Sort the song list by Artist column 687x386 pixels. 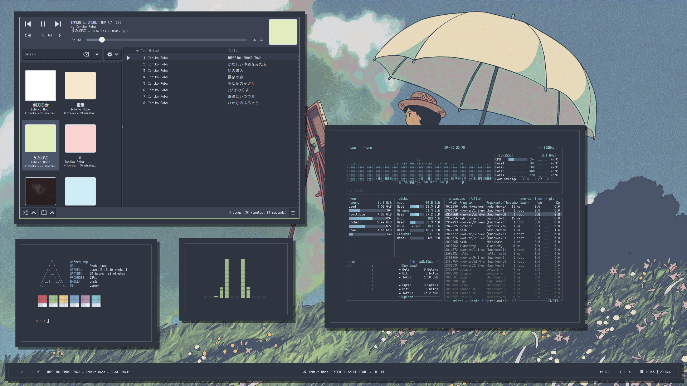click(154, 51)
